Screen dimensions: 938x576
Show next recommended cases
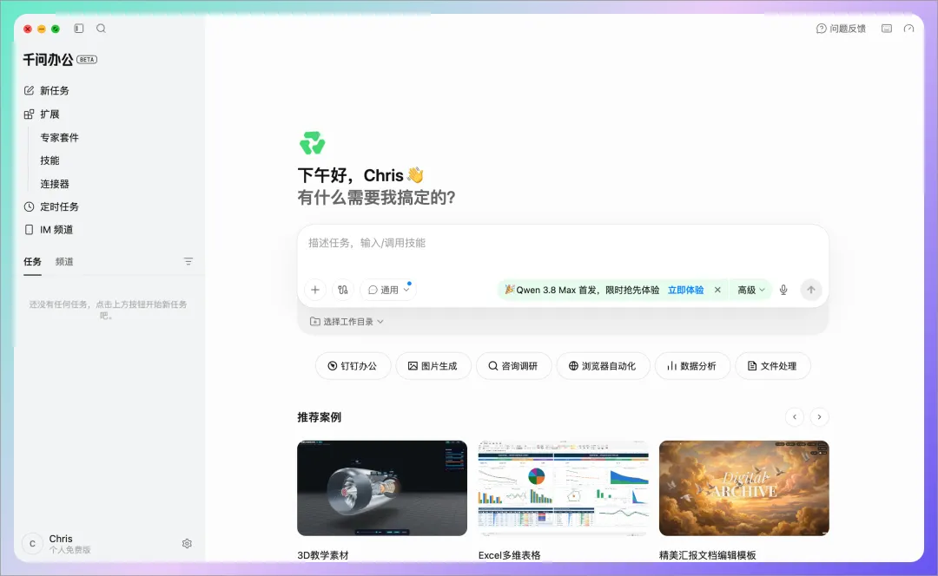819,417
